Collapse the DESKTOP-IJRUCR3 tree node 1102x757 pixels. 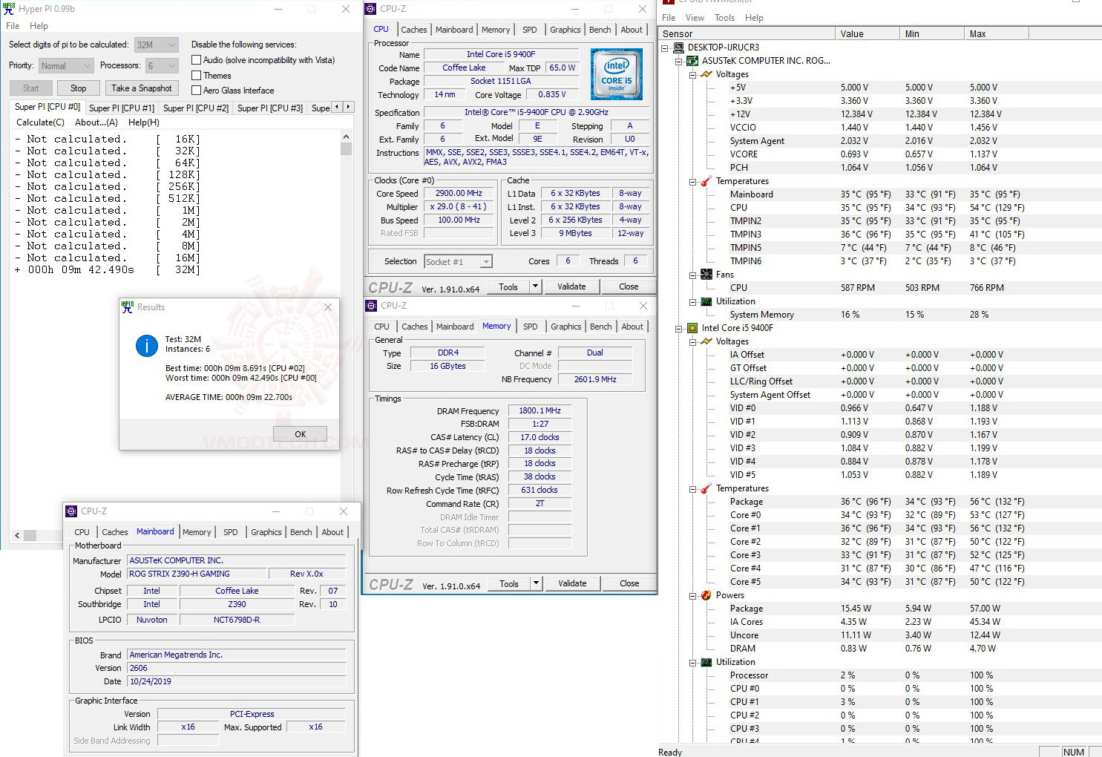665,47
